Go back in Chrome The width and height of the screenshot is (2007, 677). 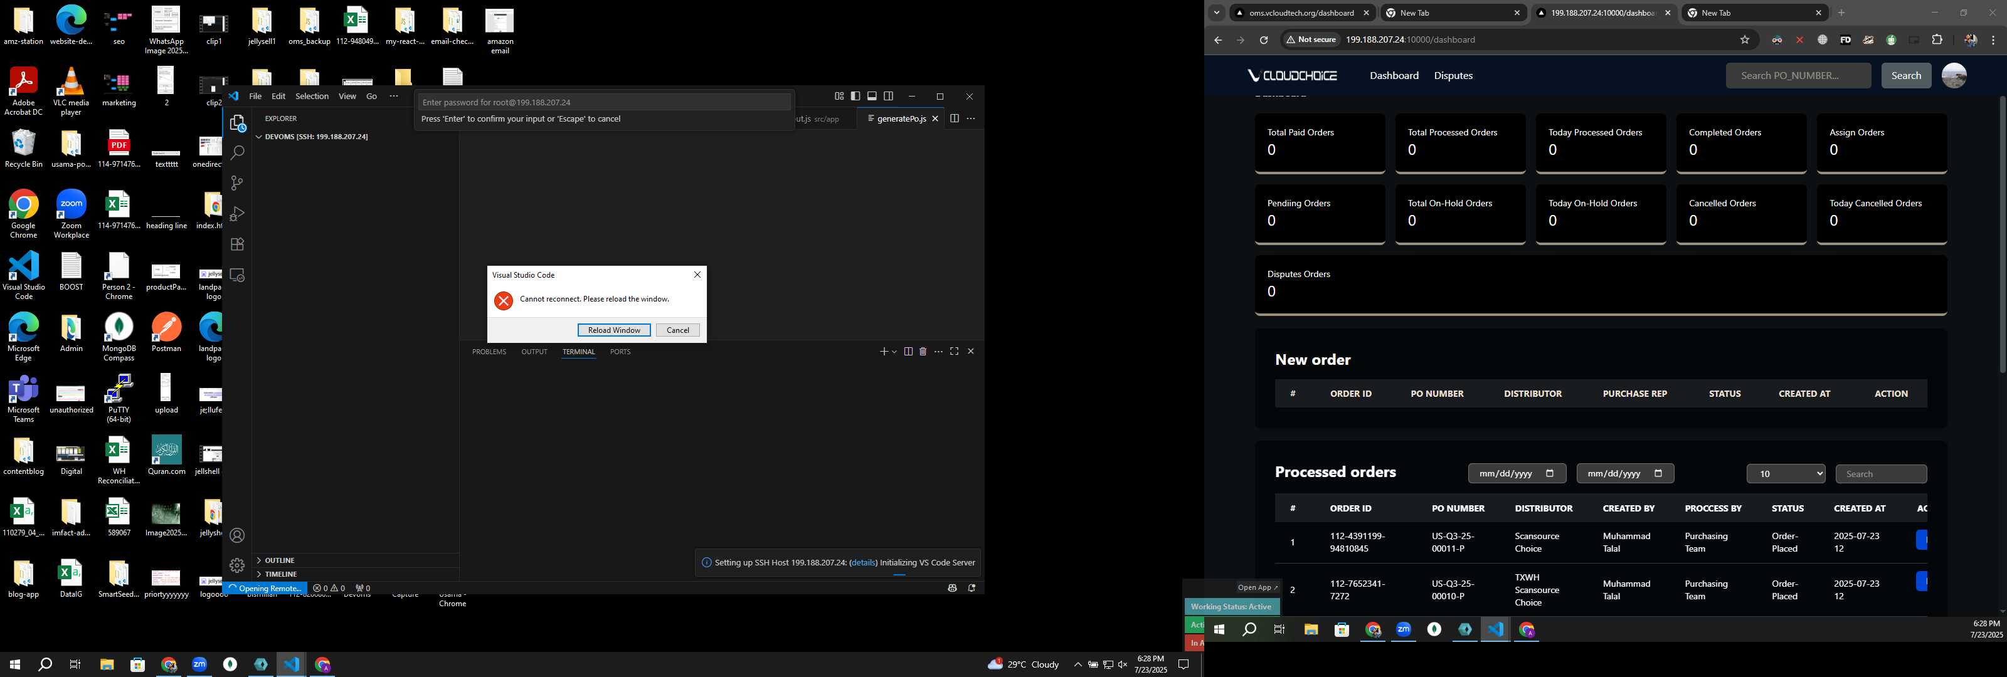pos(1218,39)
